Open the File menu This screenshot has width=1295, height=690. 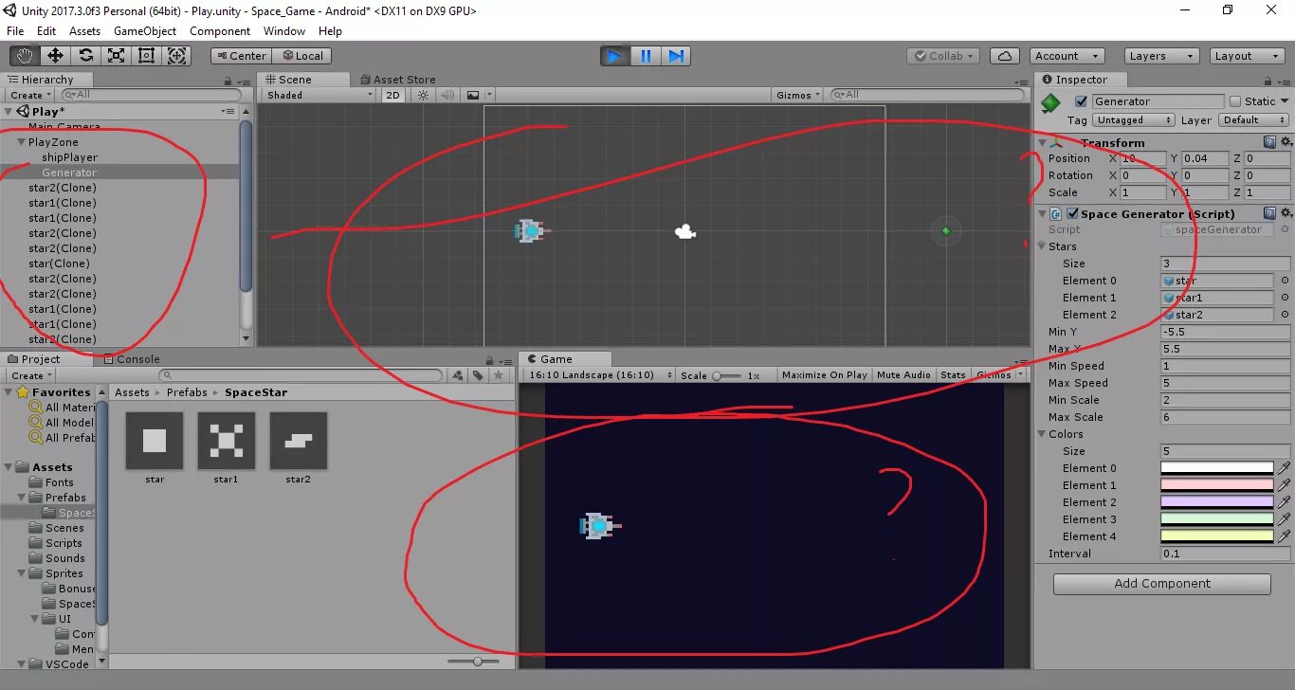(15, 31)
